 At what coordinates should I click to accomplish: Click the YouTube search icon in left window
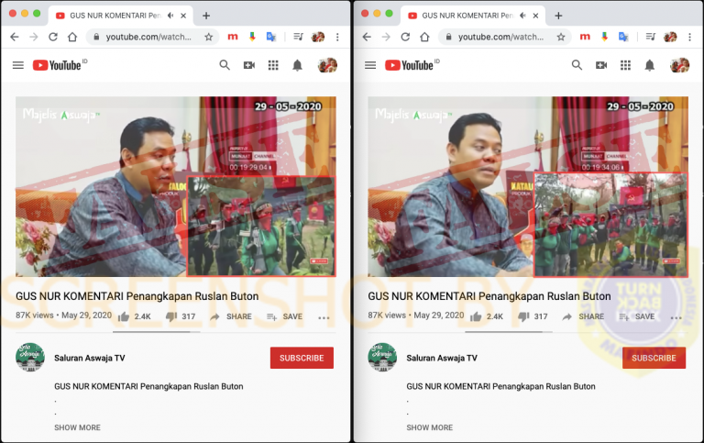(x=225, y=66)
